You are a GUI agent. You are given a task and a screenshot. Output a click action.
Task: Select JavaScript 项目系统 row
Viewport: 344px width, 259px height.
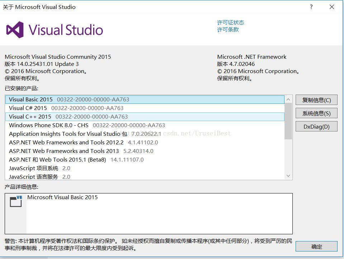click(145, 168)
